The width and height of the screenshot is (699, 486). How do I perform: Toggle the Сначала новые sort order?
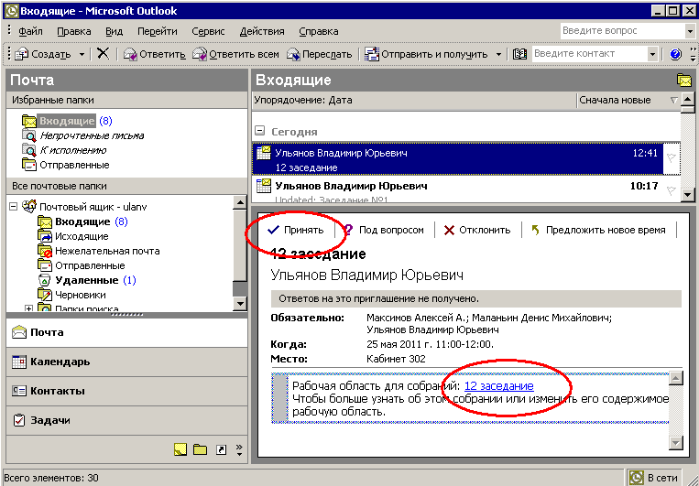[x=628, y=101]
